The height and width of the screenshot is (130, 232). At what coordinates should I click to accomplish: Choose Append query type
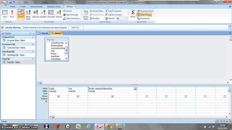(36, 14)
